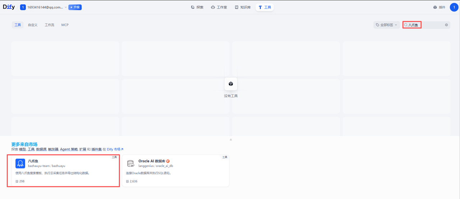The width and height of the screenshot is (460, 199).
Task: Open the 八爪鱼 plugin title
Action: tap(33, 161)
